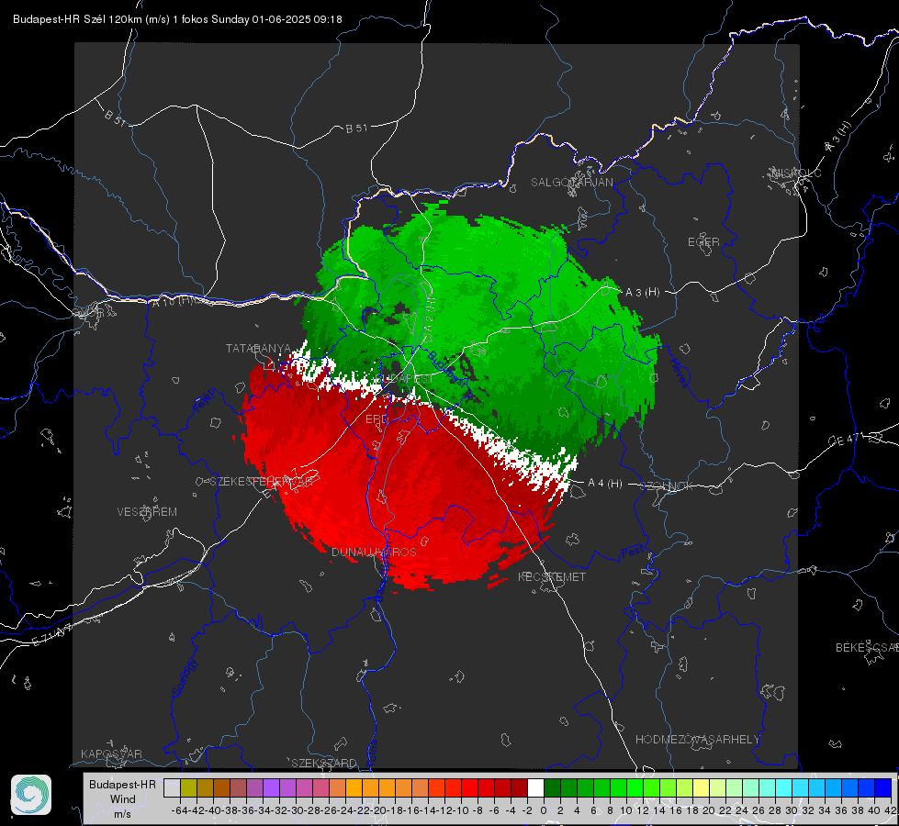Click the SALGÓTARJÁN city label
The image size is (899, 826).
(x=571, y=183)
